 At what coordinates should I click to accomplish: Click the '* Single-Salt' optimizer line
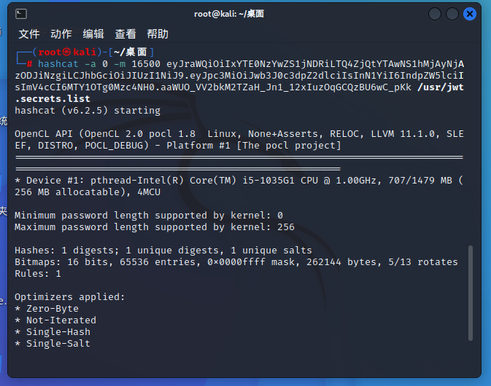[x=53, y=344]
